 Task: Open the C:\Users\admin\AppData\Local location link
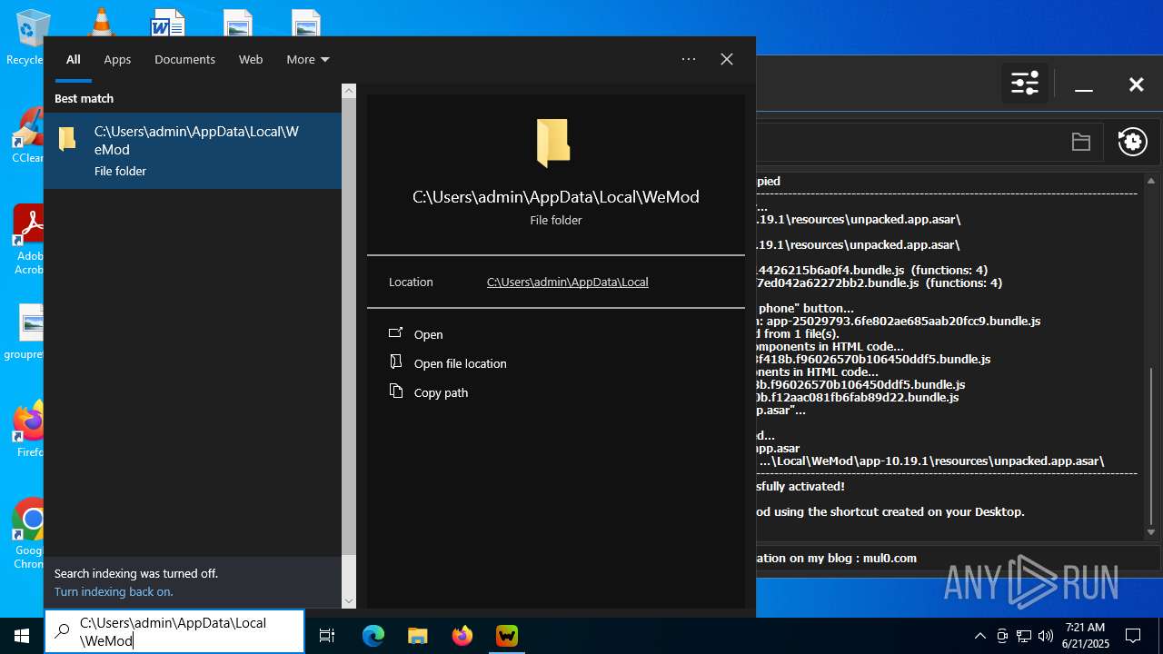click(x=568, y=282)
